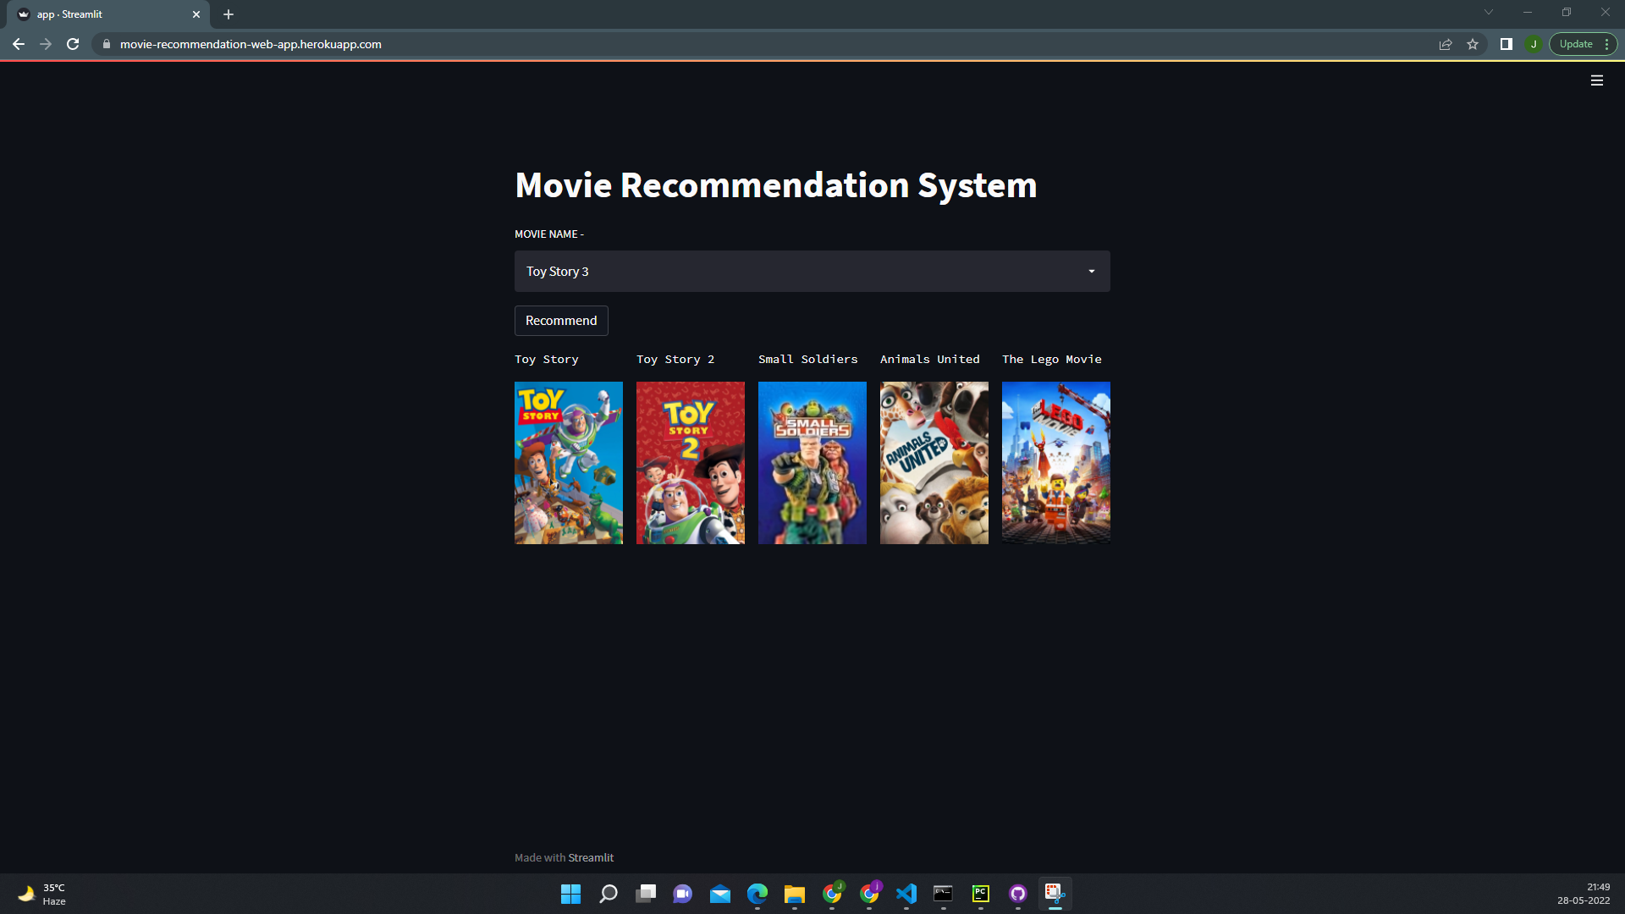Click the share page icon
1625x914 pixels.
click(1446, 44)
